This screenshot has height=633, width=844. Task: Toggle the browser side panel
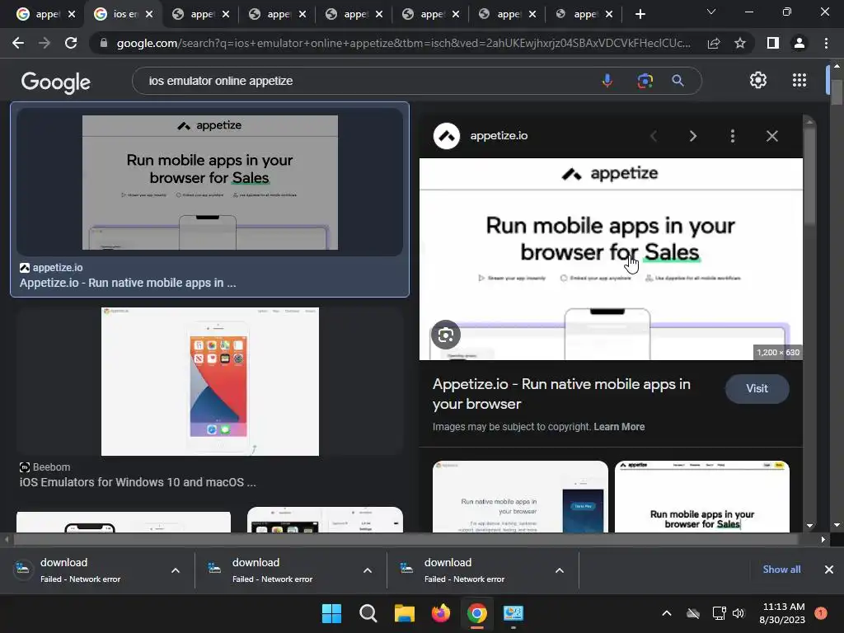coord(773,43)
